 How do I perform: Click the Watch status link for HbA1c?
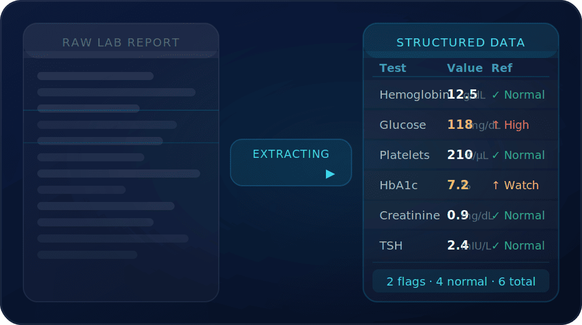point(521,185)
